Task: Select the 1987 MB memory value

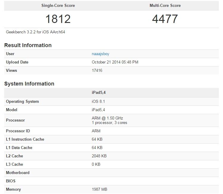Action: click(100, 190)
